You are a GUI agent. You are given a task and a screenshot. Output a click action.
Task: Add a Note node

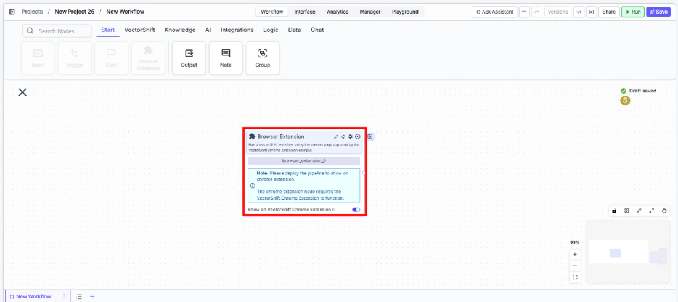tap(226, 58)
